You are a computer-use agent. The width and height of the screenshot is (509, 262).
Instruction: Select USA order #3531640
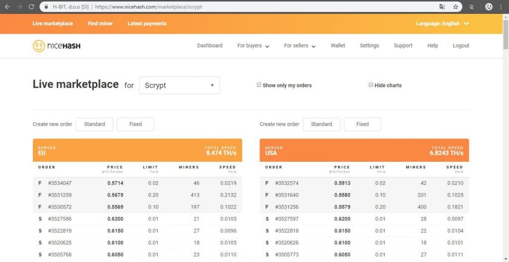point(364,195)
